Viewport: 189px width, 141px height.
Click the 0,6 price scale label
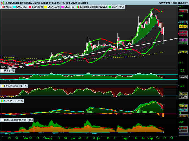coord(181,15)
